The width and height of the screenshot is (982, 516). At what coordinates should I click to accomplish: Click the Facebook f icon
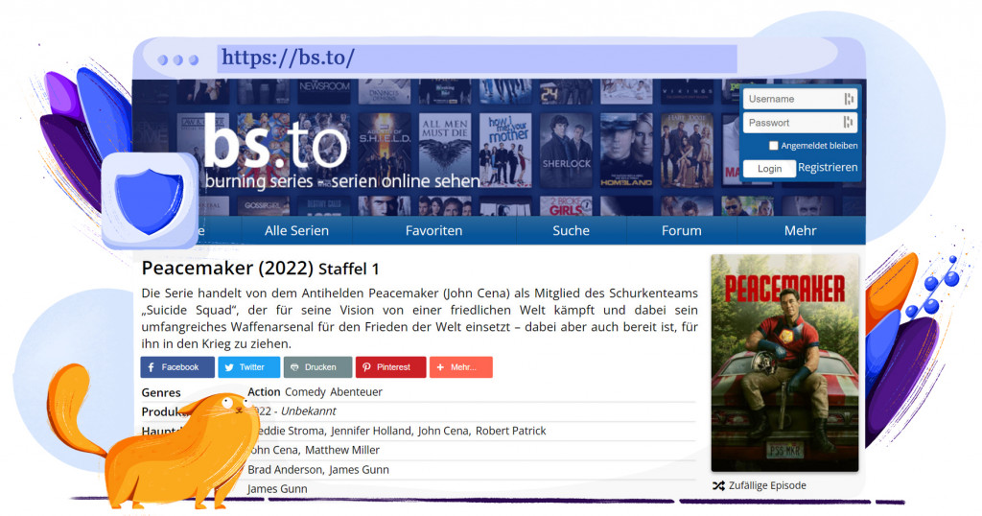(x=151, y=367)
